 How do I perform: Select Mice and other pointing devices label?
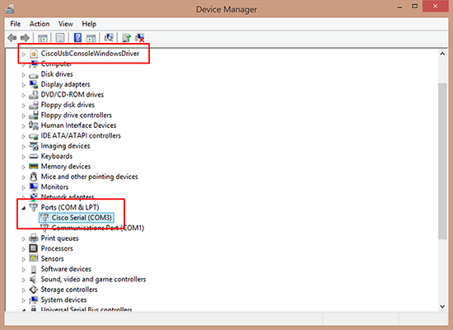coord(89,177)
